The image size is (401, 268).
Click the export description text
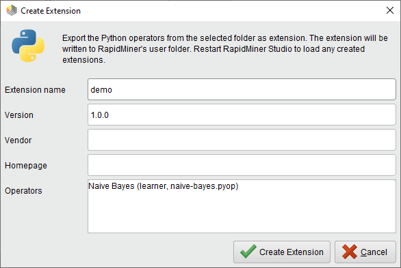pos(225,48)
